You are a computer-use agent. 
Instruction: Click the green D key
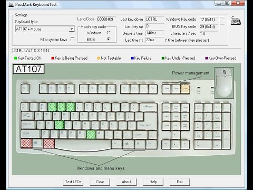60,125
